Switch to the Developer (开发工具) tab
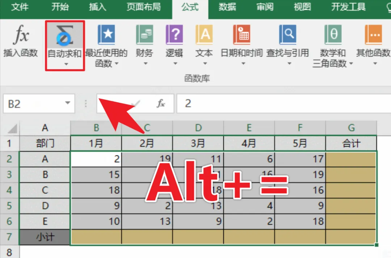Screen dimensions: 391x258 click(x=348, y=7)
